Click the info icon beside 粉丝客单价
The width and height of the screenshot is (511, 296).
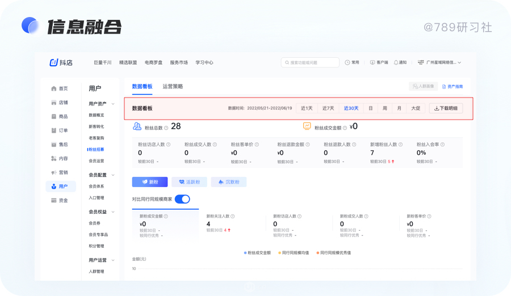coord(257,145)
